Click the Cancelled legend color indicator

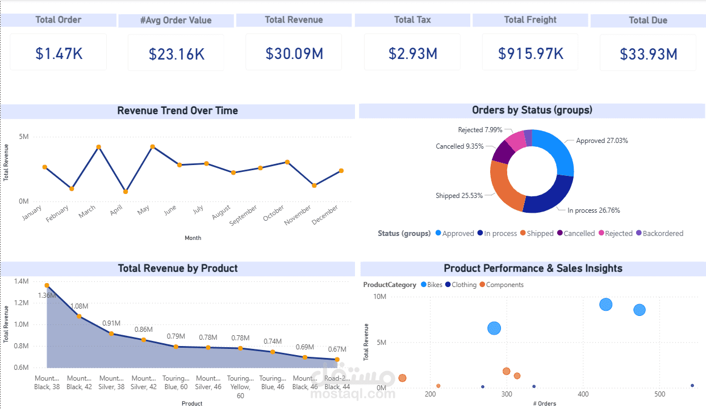point(561,233)
